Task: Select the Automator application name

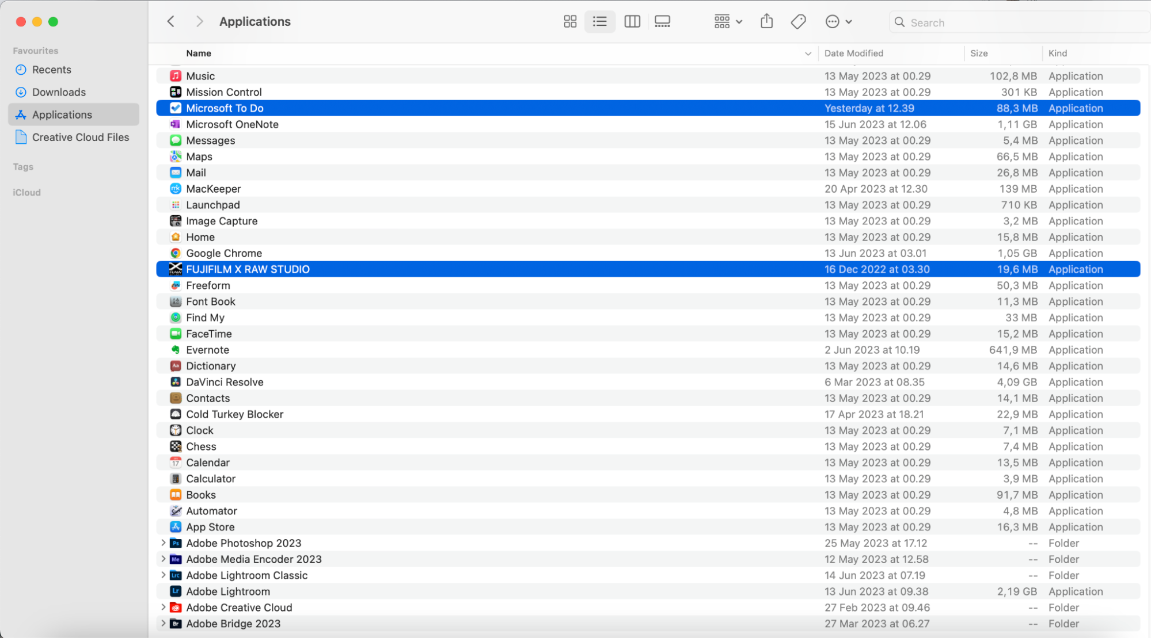Action: pyautogui.click(x=211, y=511)
